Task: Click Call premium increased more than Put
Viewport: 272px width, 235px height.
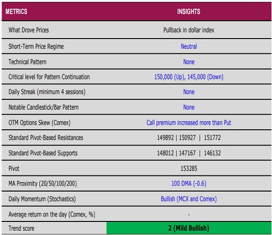Action: coord(189,123)
